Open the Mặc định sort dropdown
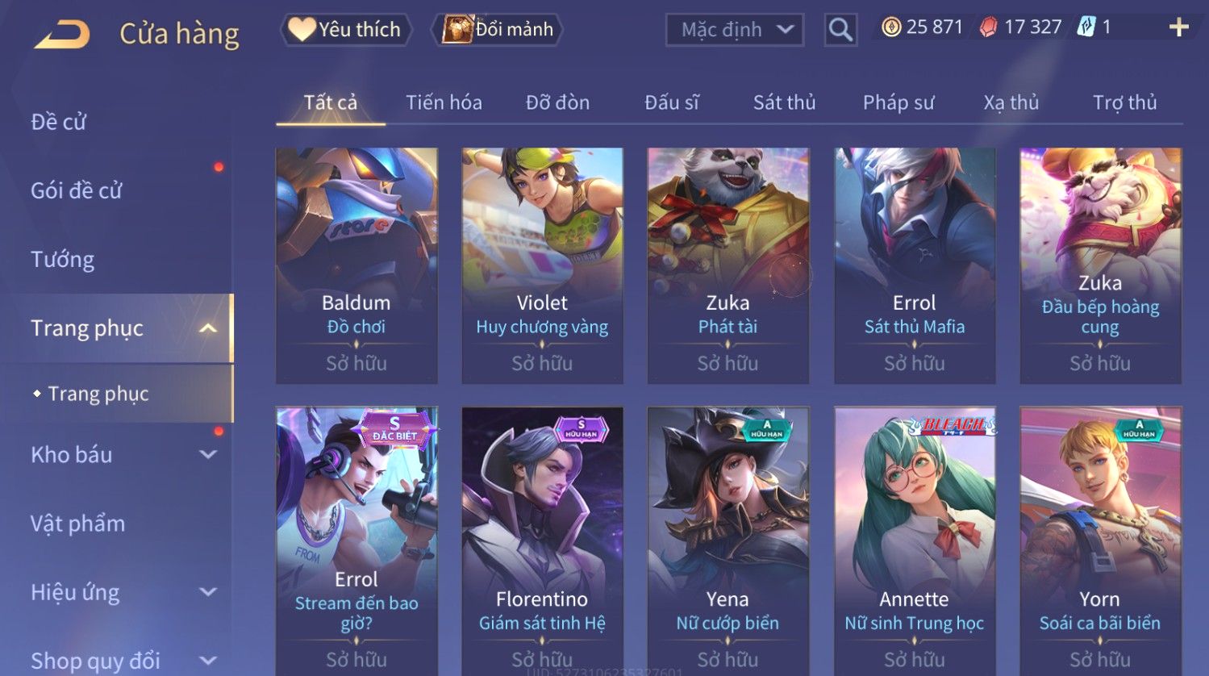Image resolution: width=1209 pixels, height=676 pixels. [735, 30]
